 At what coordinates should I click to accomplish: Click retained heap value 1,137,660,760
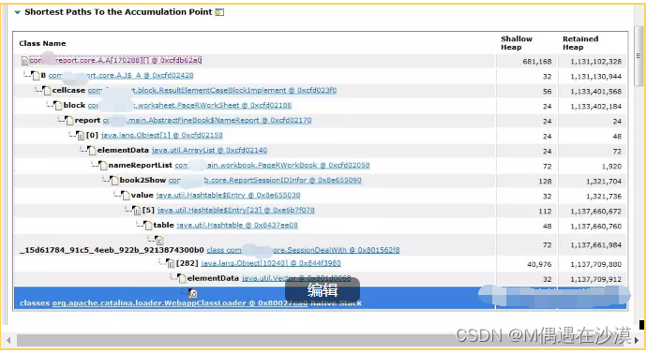(595, 227)
